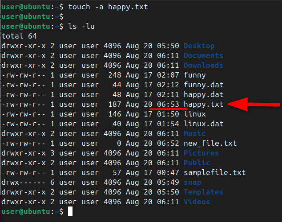Select the Templates directory name
The height and width of the screenshot is (222, 282).
203,192
